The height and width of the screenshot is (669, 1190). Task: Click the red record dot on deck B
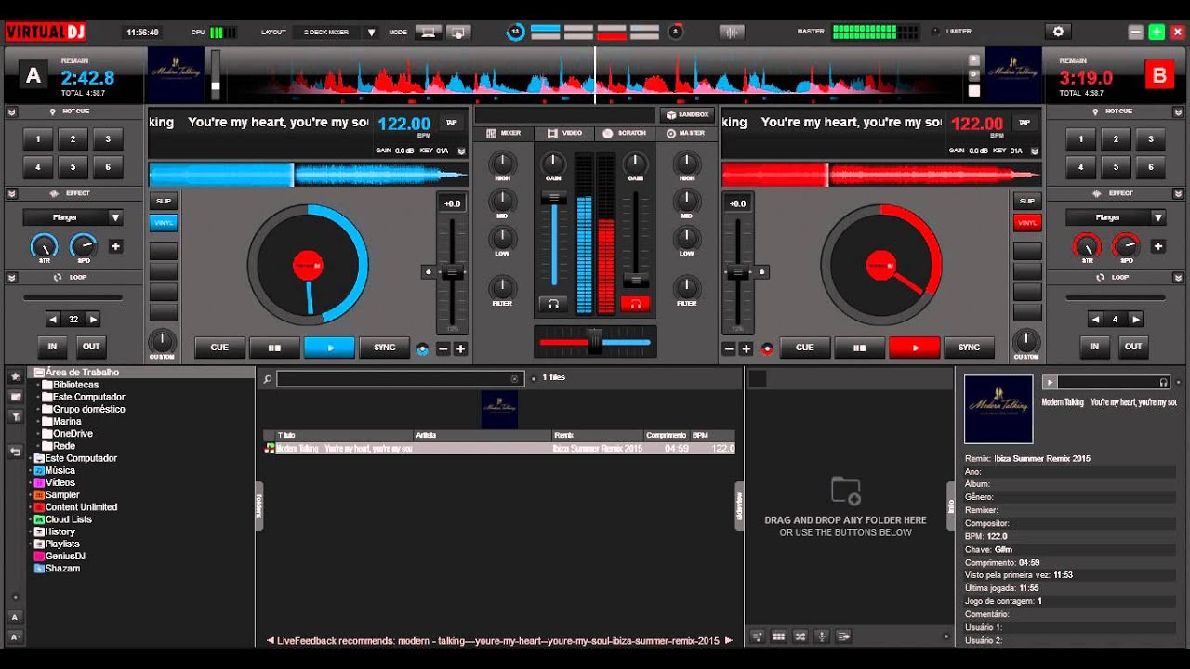(767, 349)
